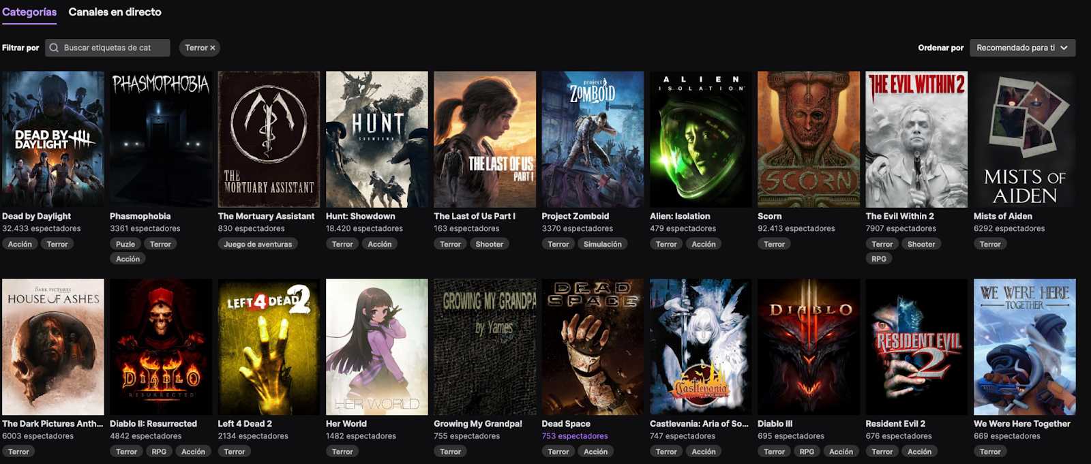Select RPG tag under The Evil Within 2
Image resolution: width=1091 pixels, height=464 pixels.
(879, 259)
